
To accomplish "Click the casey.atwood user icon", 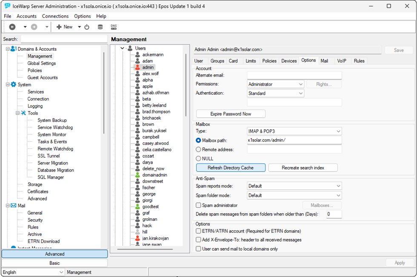I will point(137,143).
